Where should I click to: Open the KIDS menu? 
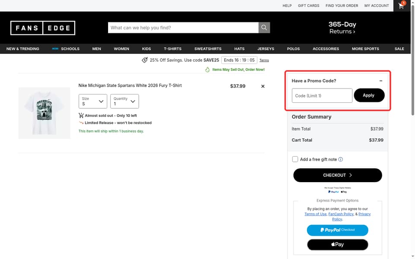click(147, 49)
